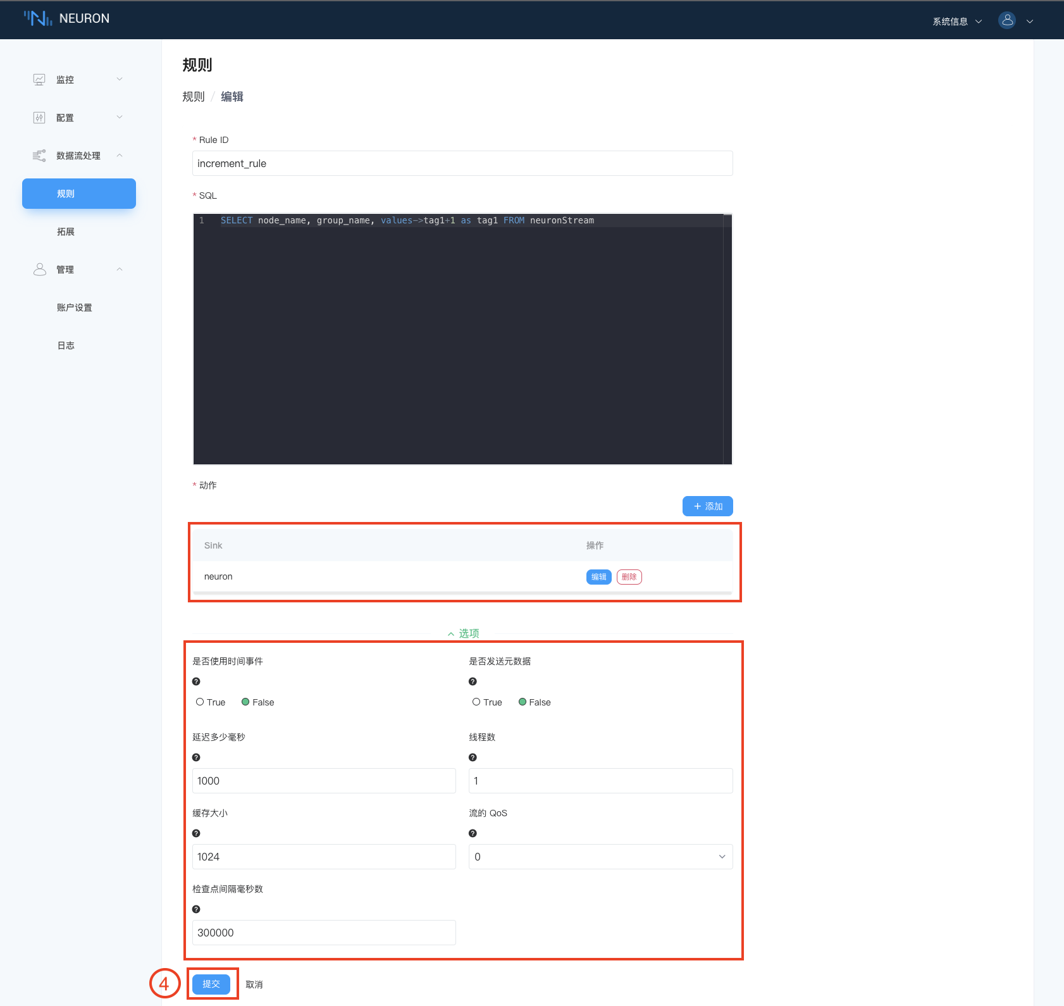Click the NEURON brand text
Viewport: 1064px width, 1006px height.
(84, 18)
